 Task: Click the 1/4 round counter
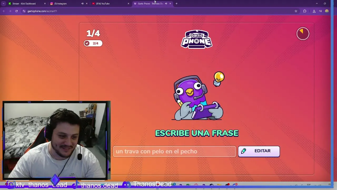[x=93, y=34]
